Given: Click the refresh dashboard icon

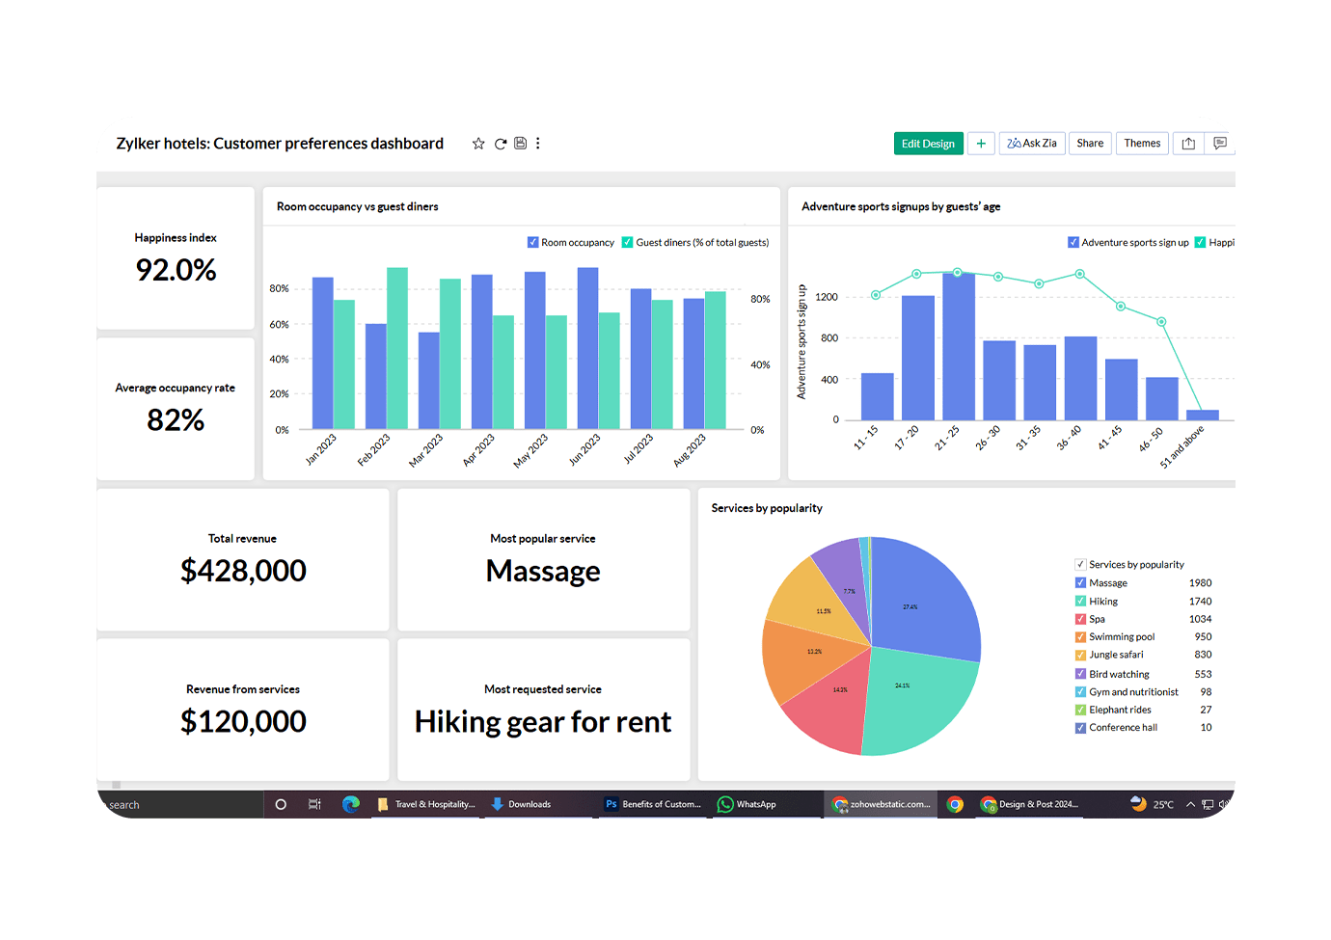Looking at the screenshot, I should click(x=501, y=144).
